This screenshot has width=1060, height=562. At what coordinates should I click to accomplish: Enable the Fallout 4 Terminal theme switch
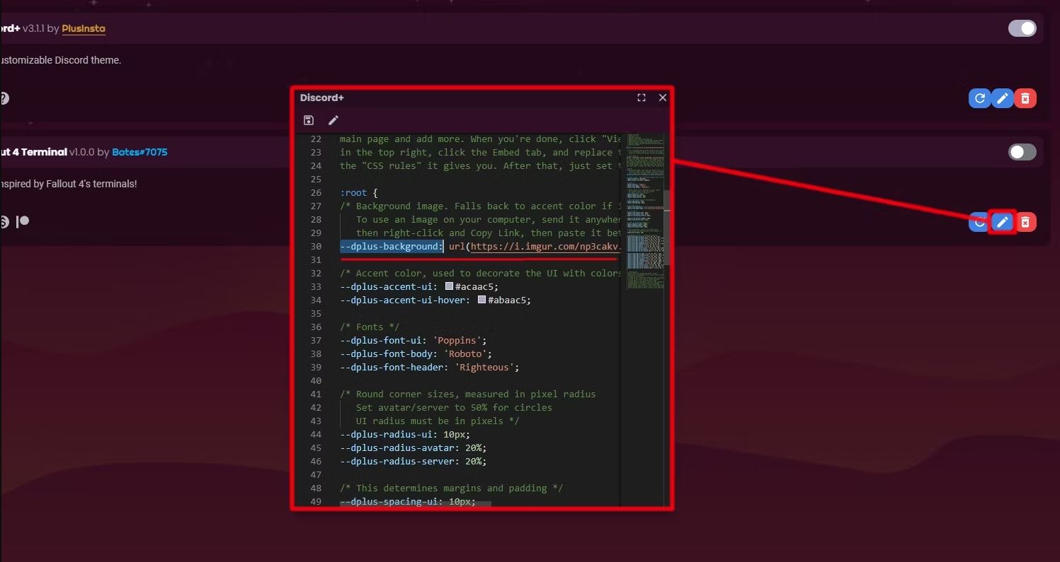point(1022,152)
